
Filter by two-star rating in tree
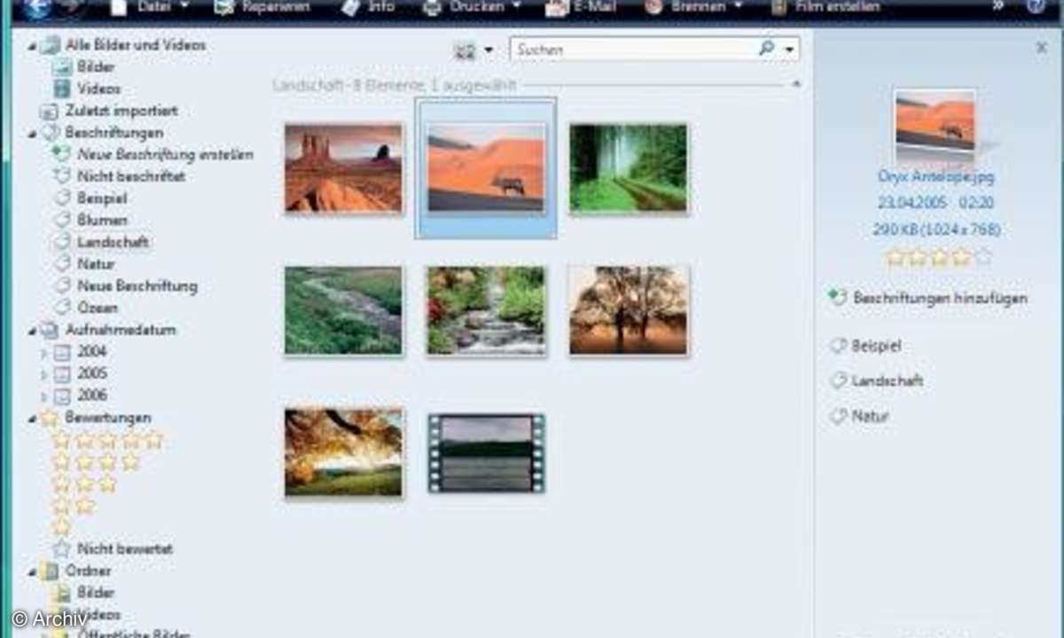point(73,506)
